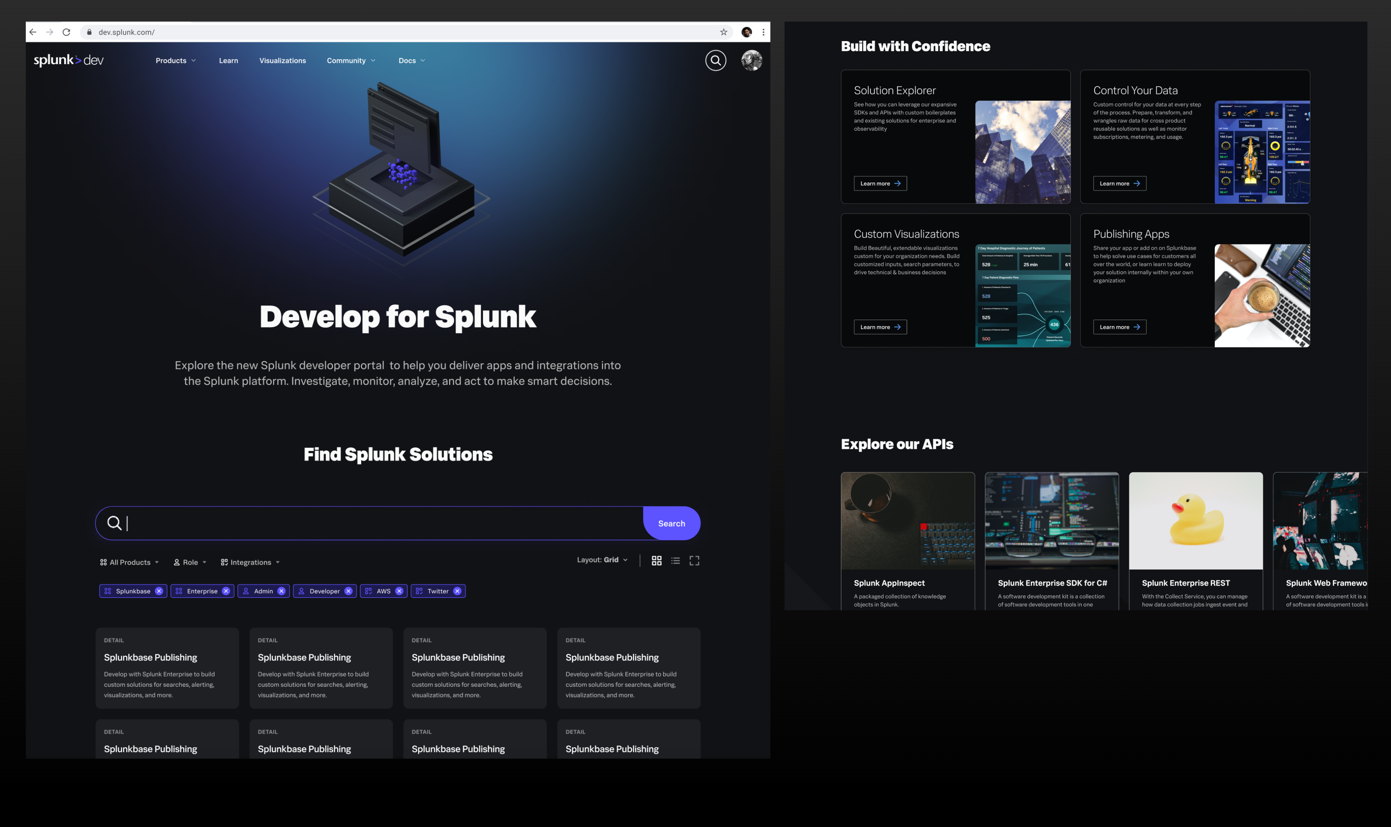Click the lock icon in the address bar

[89, 32]
